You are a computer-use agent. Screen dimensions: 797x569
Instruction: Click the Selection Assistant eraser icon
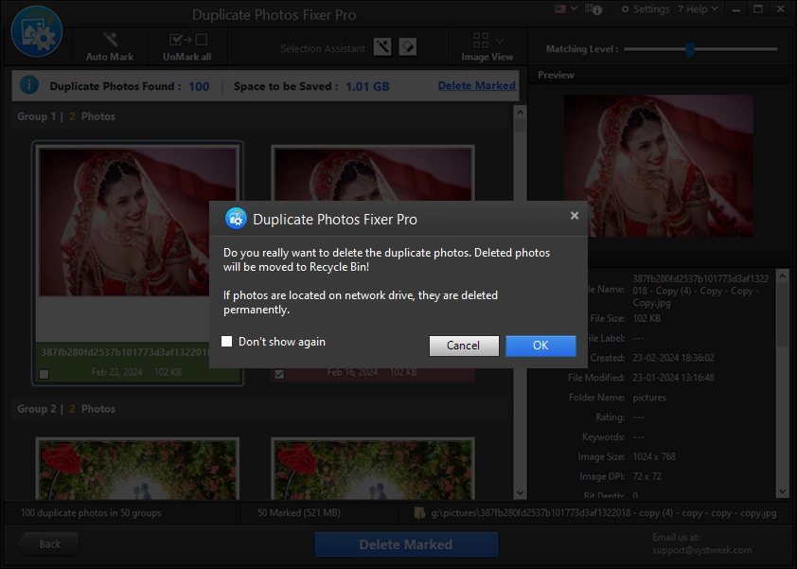coord(408,47)
